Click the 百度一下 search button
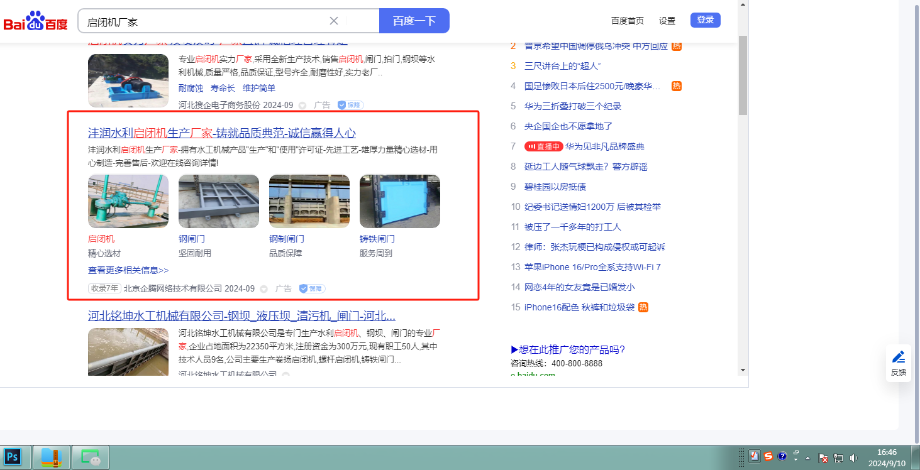This screenshot has height=470, width=920. [x=414, y=21]
